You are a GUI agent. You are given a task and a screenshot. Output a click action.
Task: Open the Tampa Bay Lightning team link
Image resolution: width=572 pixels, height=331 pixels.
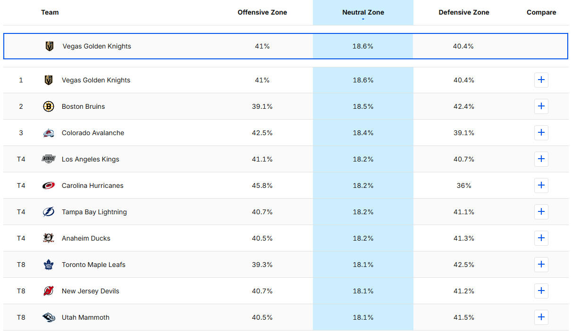click(94, 212)
